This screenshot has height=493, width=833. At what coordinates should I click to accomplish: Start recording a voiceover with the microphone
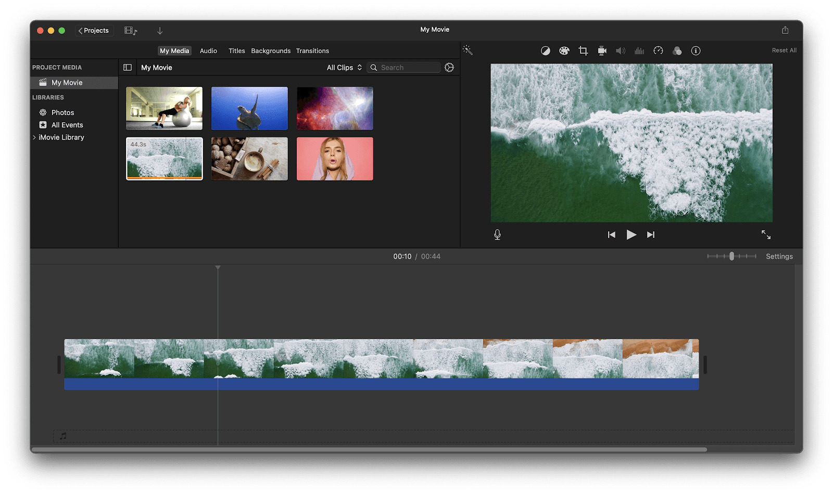pyautogui.click(x=497, y=234)
